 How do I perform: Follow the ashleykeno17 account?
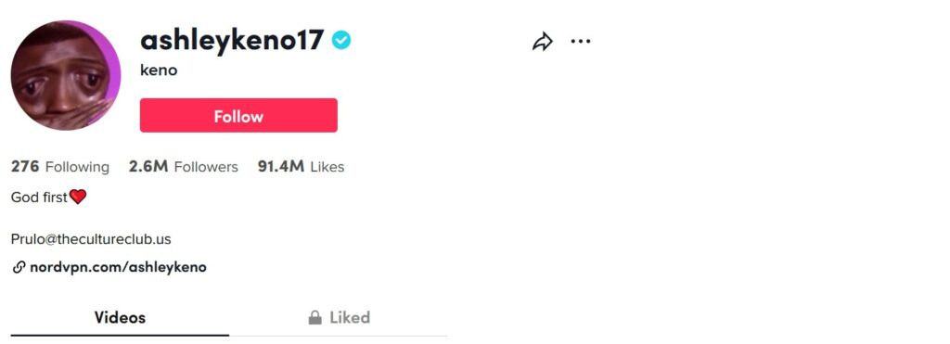238,115
